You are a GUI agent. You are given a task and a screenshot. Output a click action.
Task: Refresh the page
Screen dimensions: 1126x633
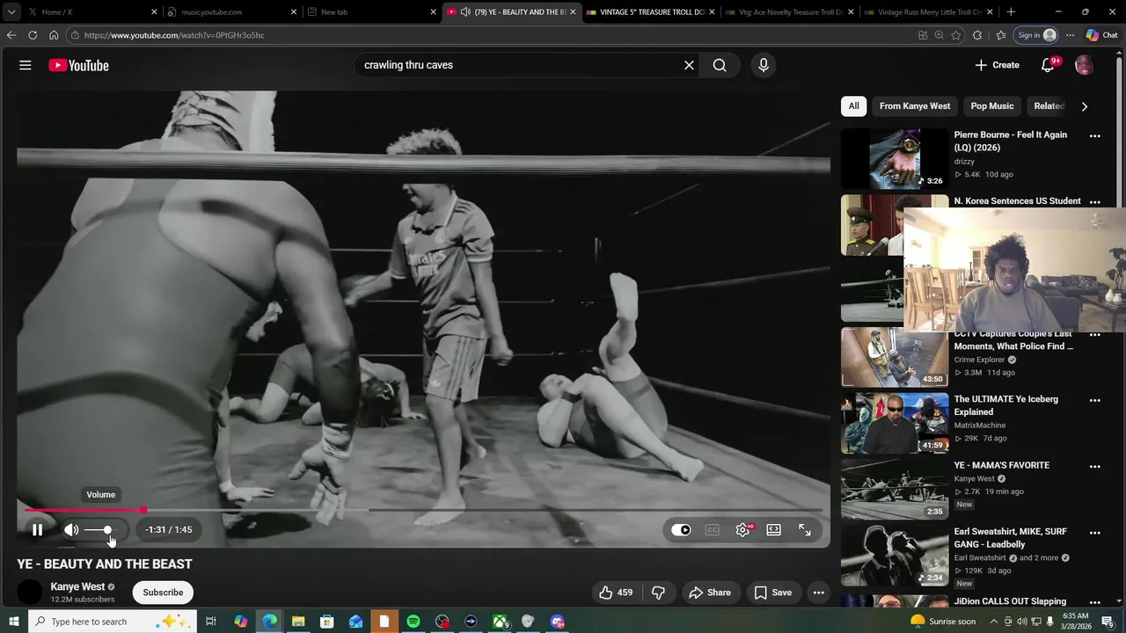tap(33, 35)
